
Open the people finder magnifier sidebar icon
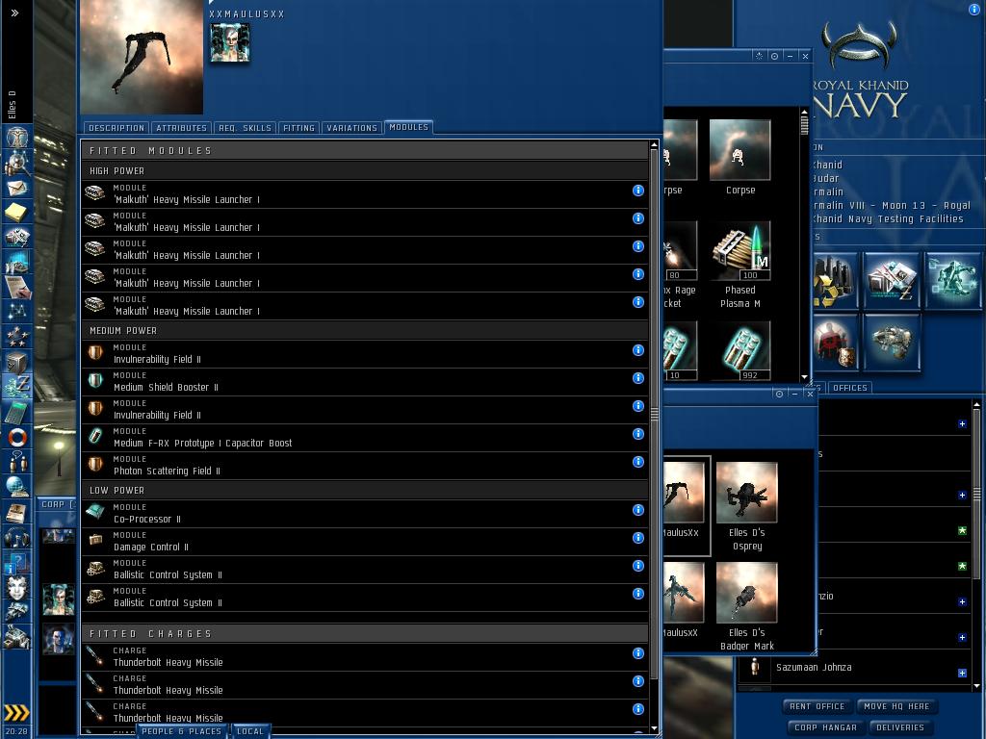coord(16,164)
